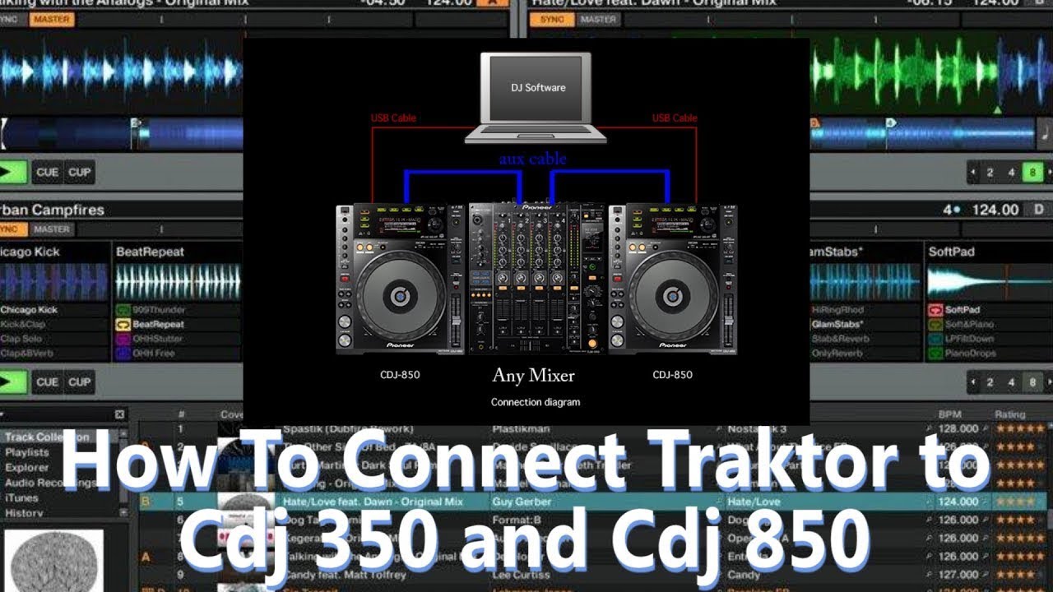Open the Explorer browser folder

click(27, 467)
